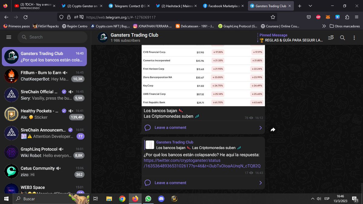This screenshot has height=204, width=363.
Task: Open the WEB3 Space chat
Action: pos(44,187)
